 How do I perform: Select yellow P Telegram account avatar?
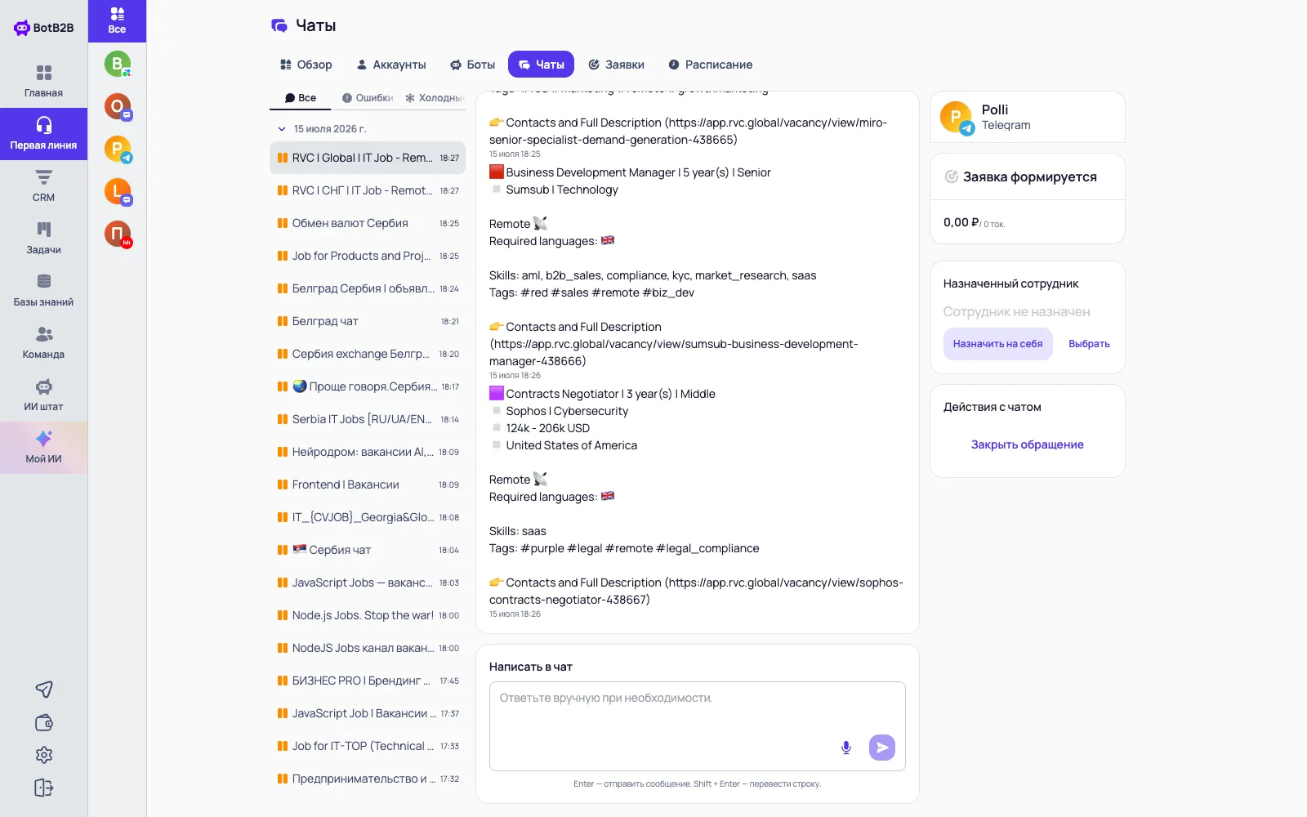click(118, 149)
